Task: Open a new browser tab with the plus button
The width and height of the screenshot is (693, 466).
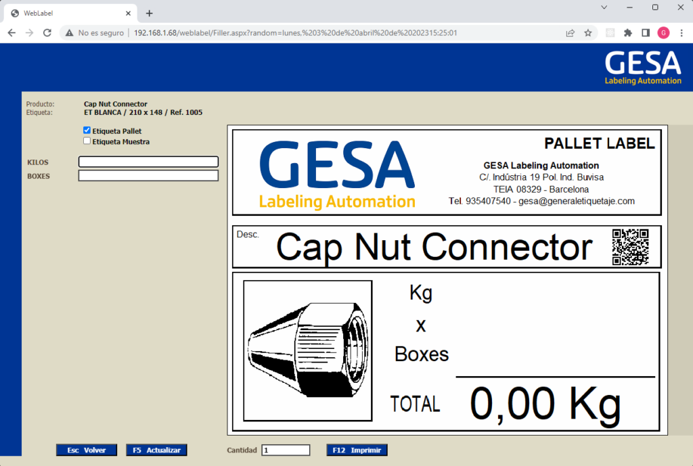Action: click(149, 12)
